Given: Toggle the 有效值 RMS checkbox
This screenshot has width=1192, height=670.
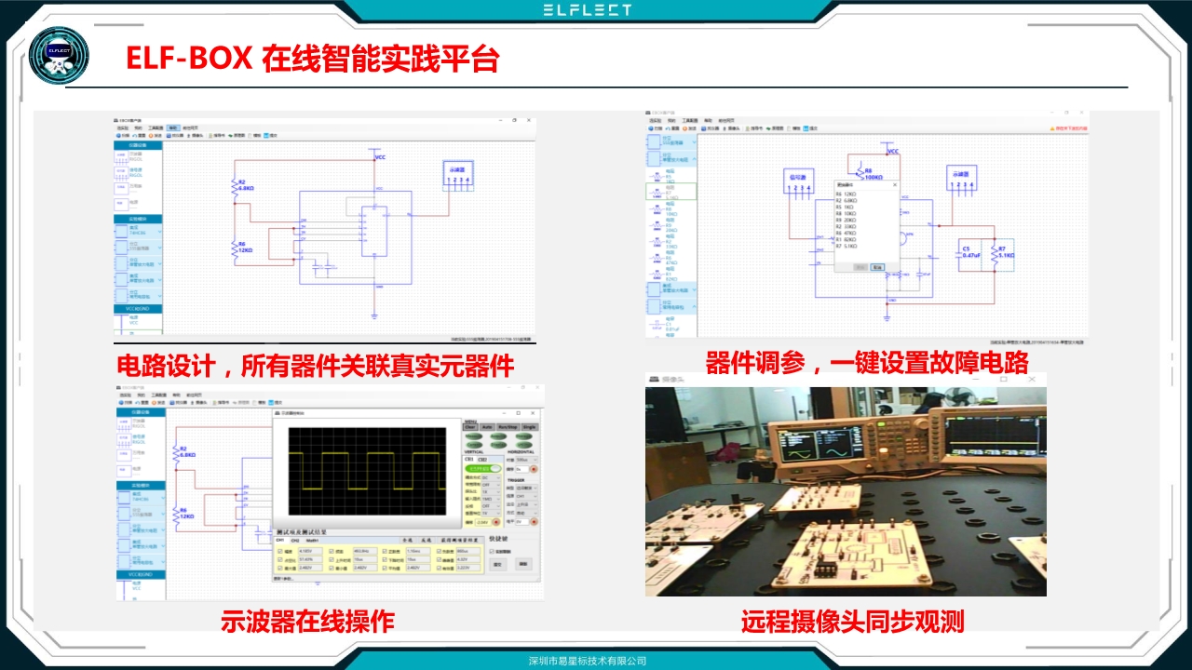Looking at the screenshot, I should point(439,568).
